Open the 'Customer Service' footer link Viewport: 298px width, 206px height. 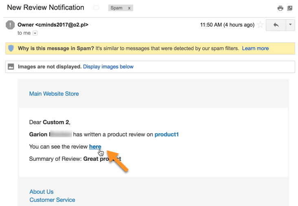point(52,200)
